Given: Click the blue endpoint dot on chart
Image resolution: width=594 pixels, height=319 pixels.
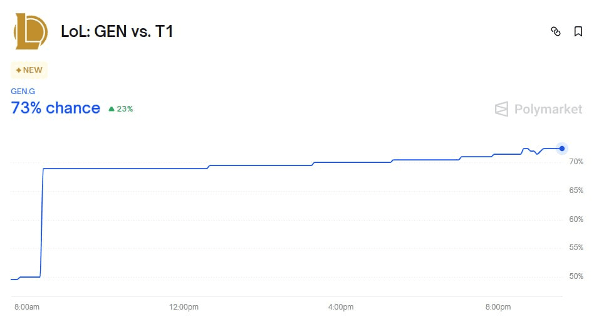Looking at the screenshot, I should [x=562, y=149].
